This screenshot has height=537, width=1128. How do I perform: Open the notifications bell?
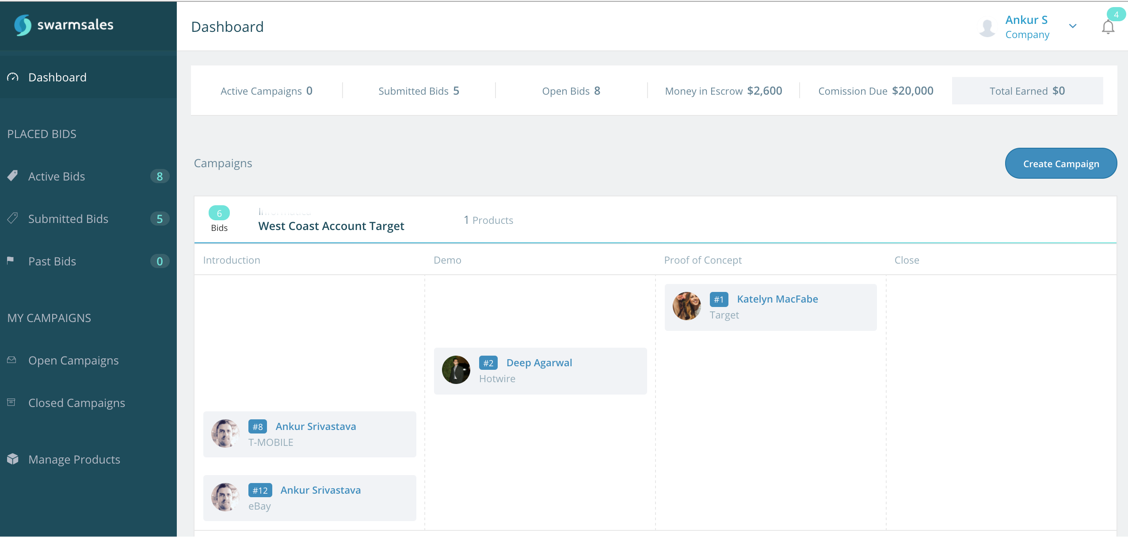tap(1108, 27)
